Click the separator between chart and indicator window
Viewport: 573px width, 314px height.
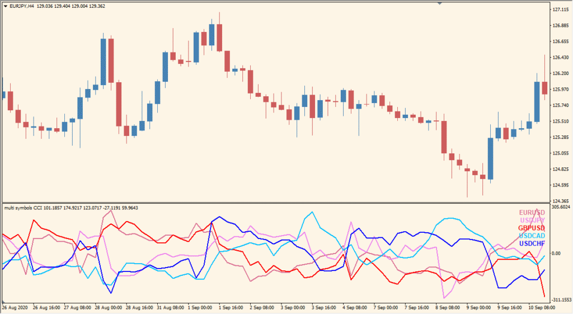[276, 203]
